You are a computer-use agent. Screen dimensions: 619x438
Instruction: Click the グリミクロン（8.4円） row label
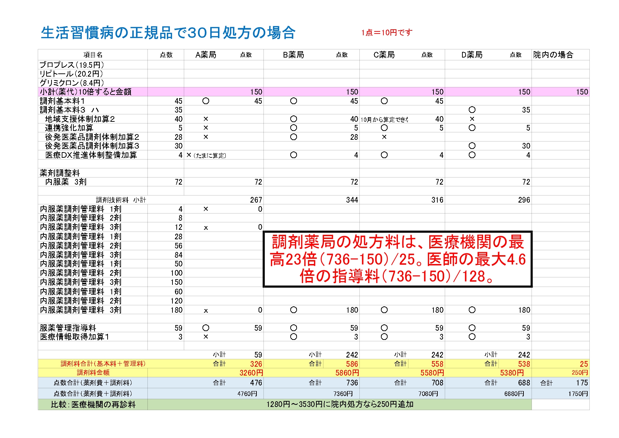[72, 83]
